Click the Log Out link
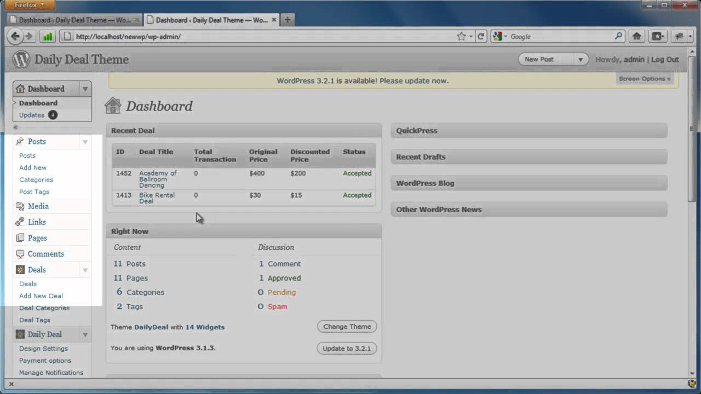Viewport: 701px width, 394px height. click(665, 60)
